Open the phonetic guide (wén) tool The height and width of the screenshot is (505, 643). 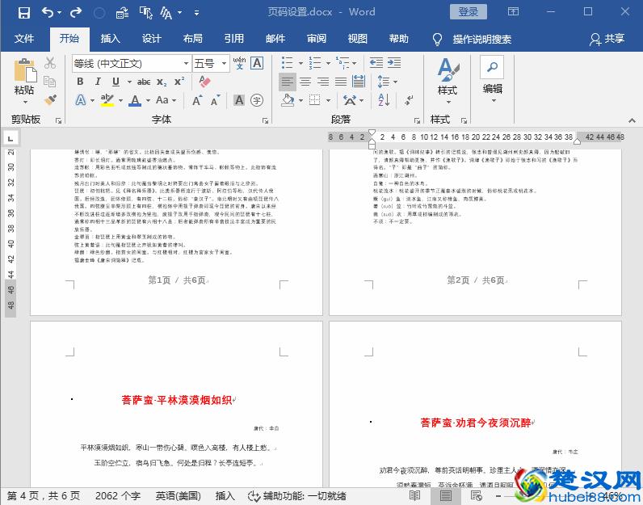coord(239,63)
